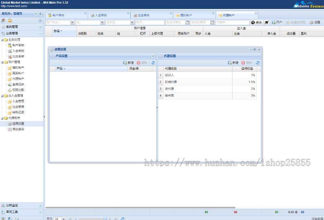Collapse the 产品设置 panel
The height and width of the screenshot is (220, 324).
point(153,56)
